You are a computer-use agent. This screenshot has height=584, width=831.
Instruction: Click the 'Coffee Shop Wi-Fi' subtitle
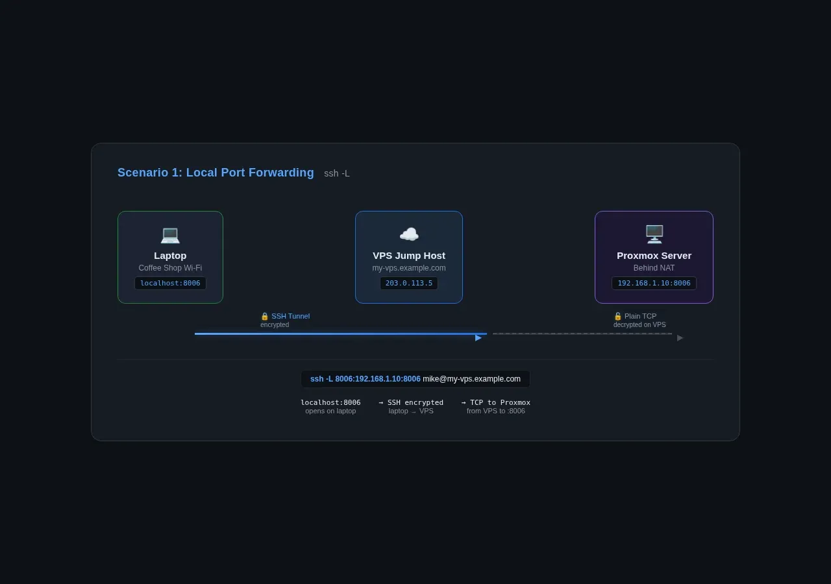[x=170, y=268]
